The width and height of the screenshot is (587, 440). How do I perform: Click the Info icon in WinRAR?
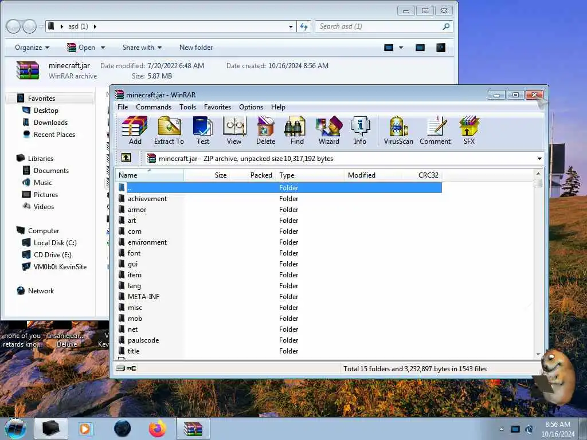pyautogui.click(x=360, y=130)
